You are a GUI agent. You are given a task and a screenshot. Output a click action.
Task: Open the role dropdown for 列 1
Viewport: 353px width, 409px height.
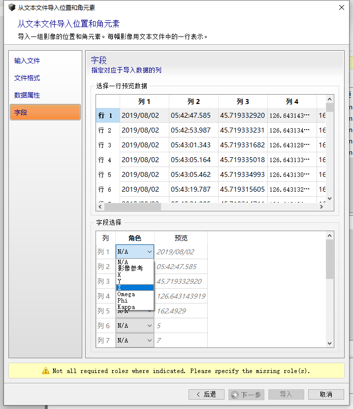(x=135, y=252)
